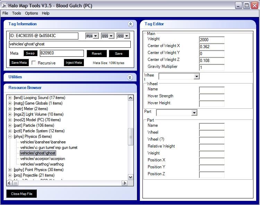The width and height of the screenshot is (260, 205).
Task: Click the Save Meta button
Action: (x=19, y=63)
